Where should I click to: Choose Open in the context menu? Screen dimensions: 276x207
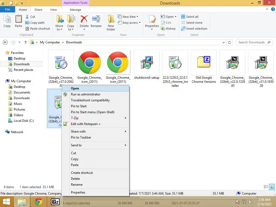pos(96,88)
